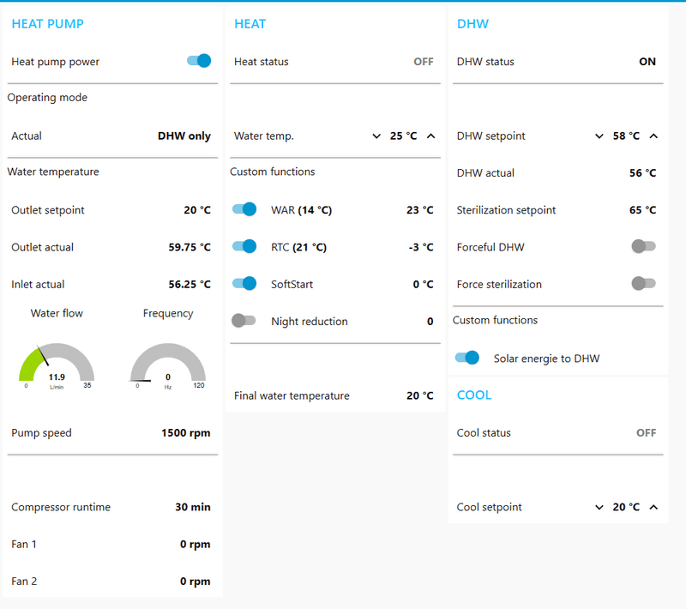Click the Inlet actual 56.25 °C value
Image resolution: width=686 pixels, height=609 pixels.
pyautogui.click(x=190, y=285)
